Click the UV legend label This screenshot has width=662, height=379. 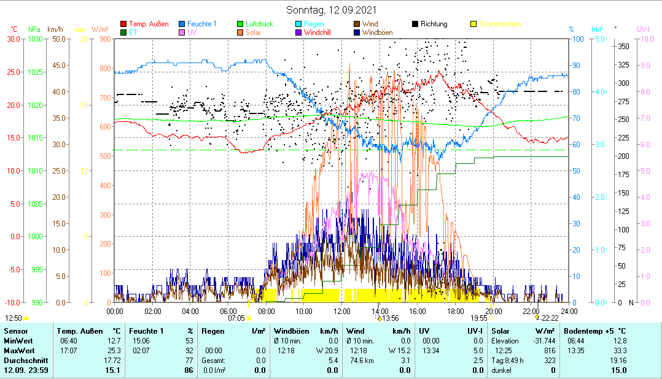tap(192, 33)
